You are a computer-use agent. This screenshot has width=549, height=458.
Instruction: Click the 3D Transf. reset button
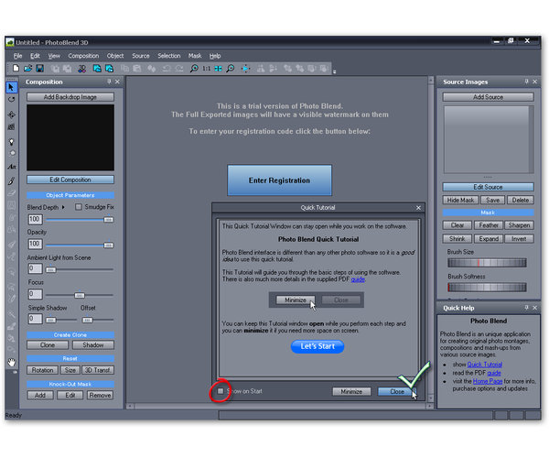[x=98, y=370]
